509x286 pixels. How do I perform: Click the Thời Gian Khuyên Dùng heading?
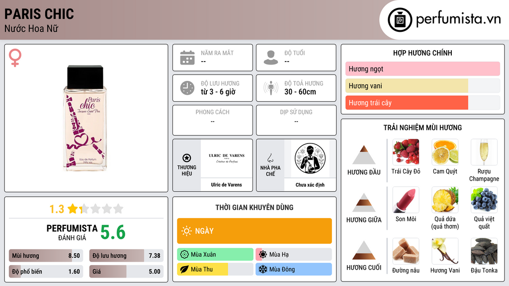pos(254,207)
